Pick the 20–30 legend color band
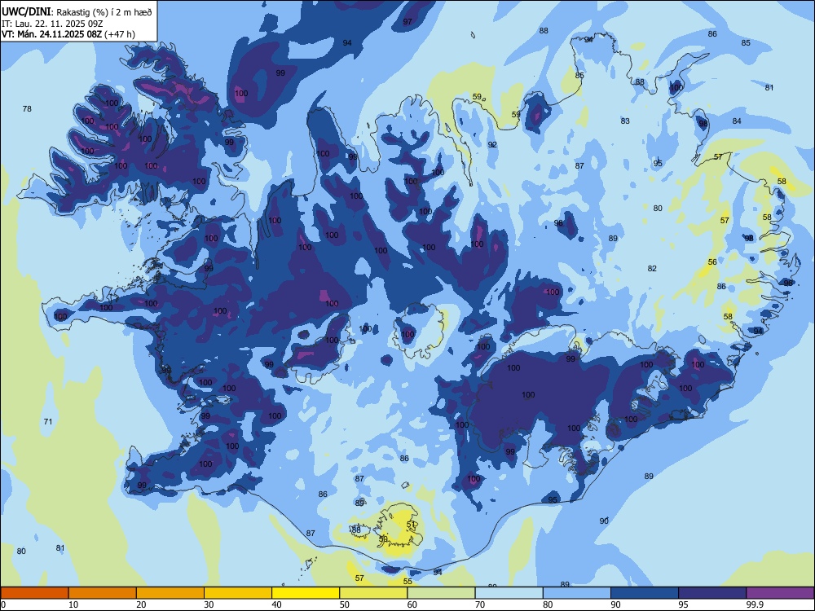815x611 pixels. (x=170, y=593)
